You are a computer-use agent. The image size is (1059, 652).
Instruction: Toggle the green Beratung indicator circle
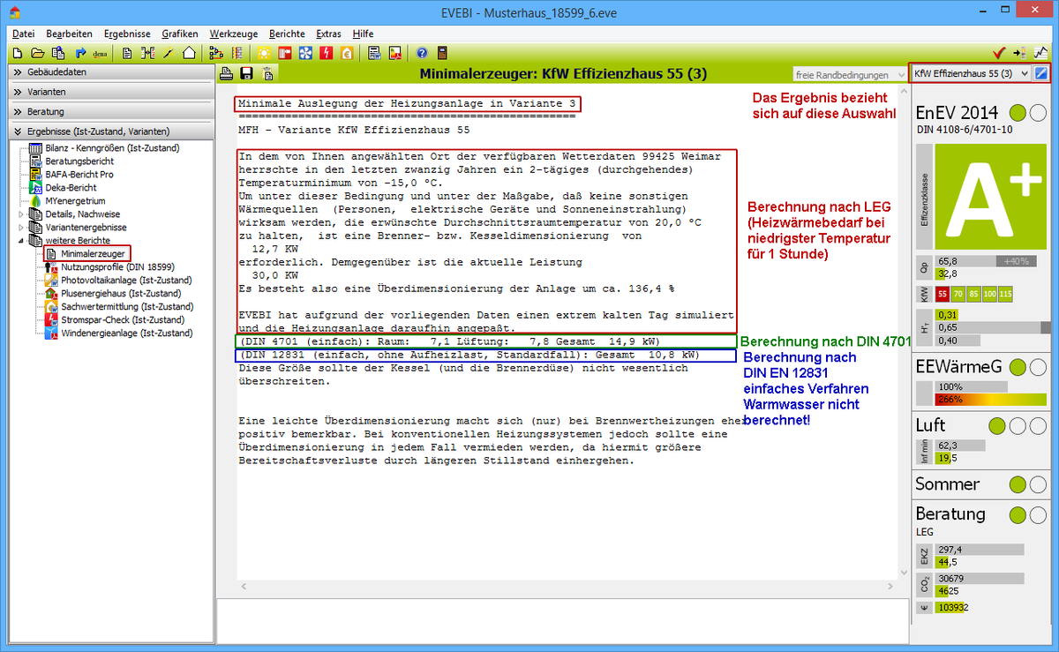1018,514
